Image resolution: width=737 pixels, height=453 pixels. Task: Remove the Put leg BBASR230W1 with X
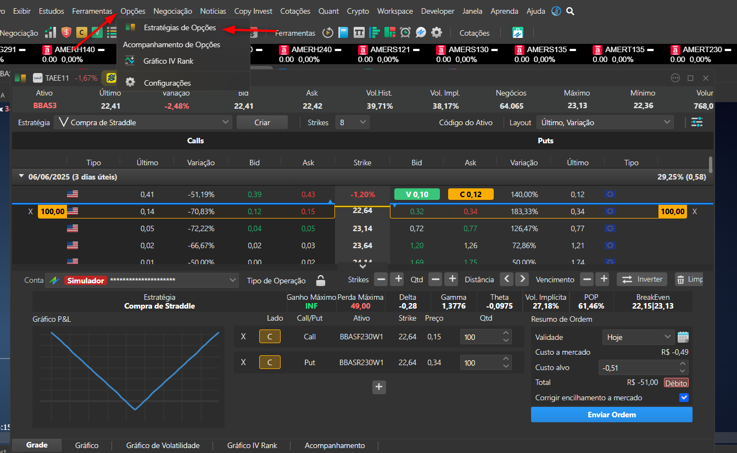pos(243,362)
